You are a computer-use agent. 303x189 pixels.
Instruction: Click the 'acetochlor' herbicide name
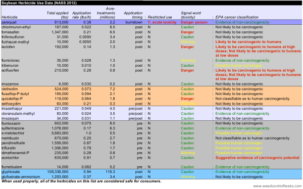coord(10,158)
